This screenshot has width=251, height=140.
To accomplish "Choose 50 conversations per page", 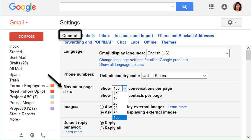I will point(119,113).
